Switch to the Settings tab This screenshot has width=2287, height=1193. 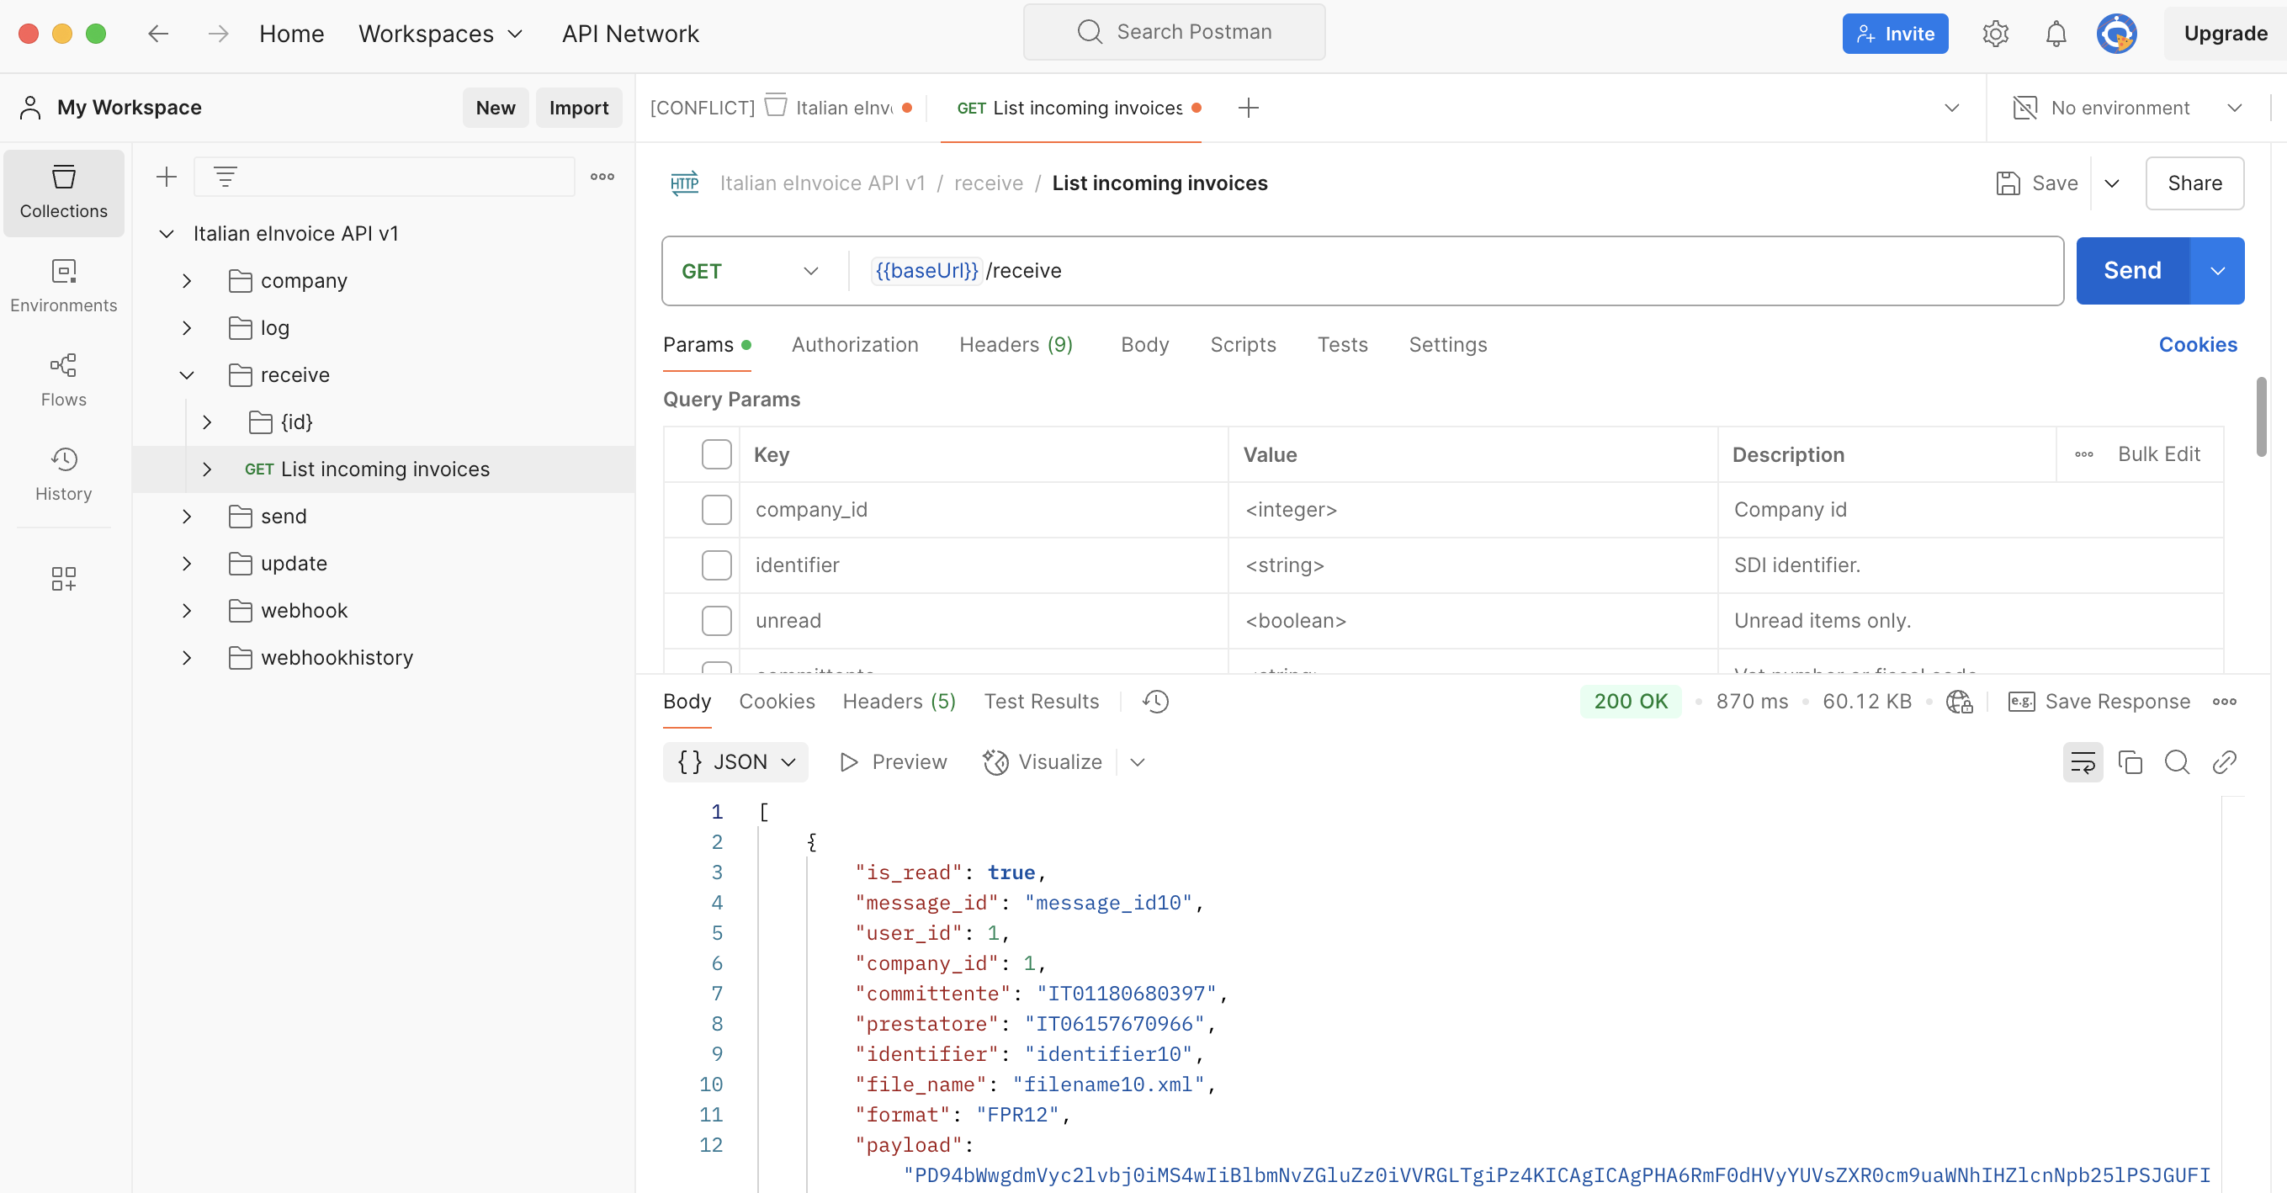coord(1447,344)
